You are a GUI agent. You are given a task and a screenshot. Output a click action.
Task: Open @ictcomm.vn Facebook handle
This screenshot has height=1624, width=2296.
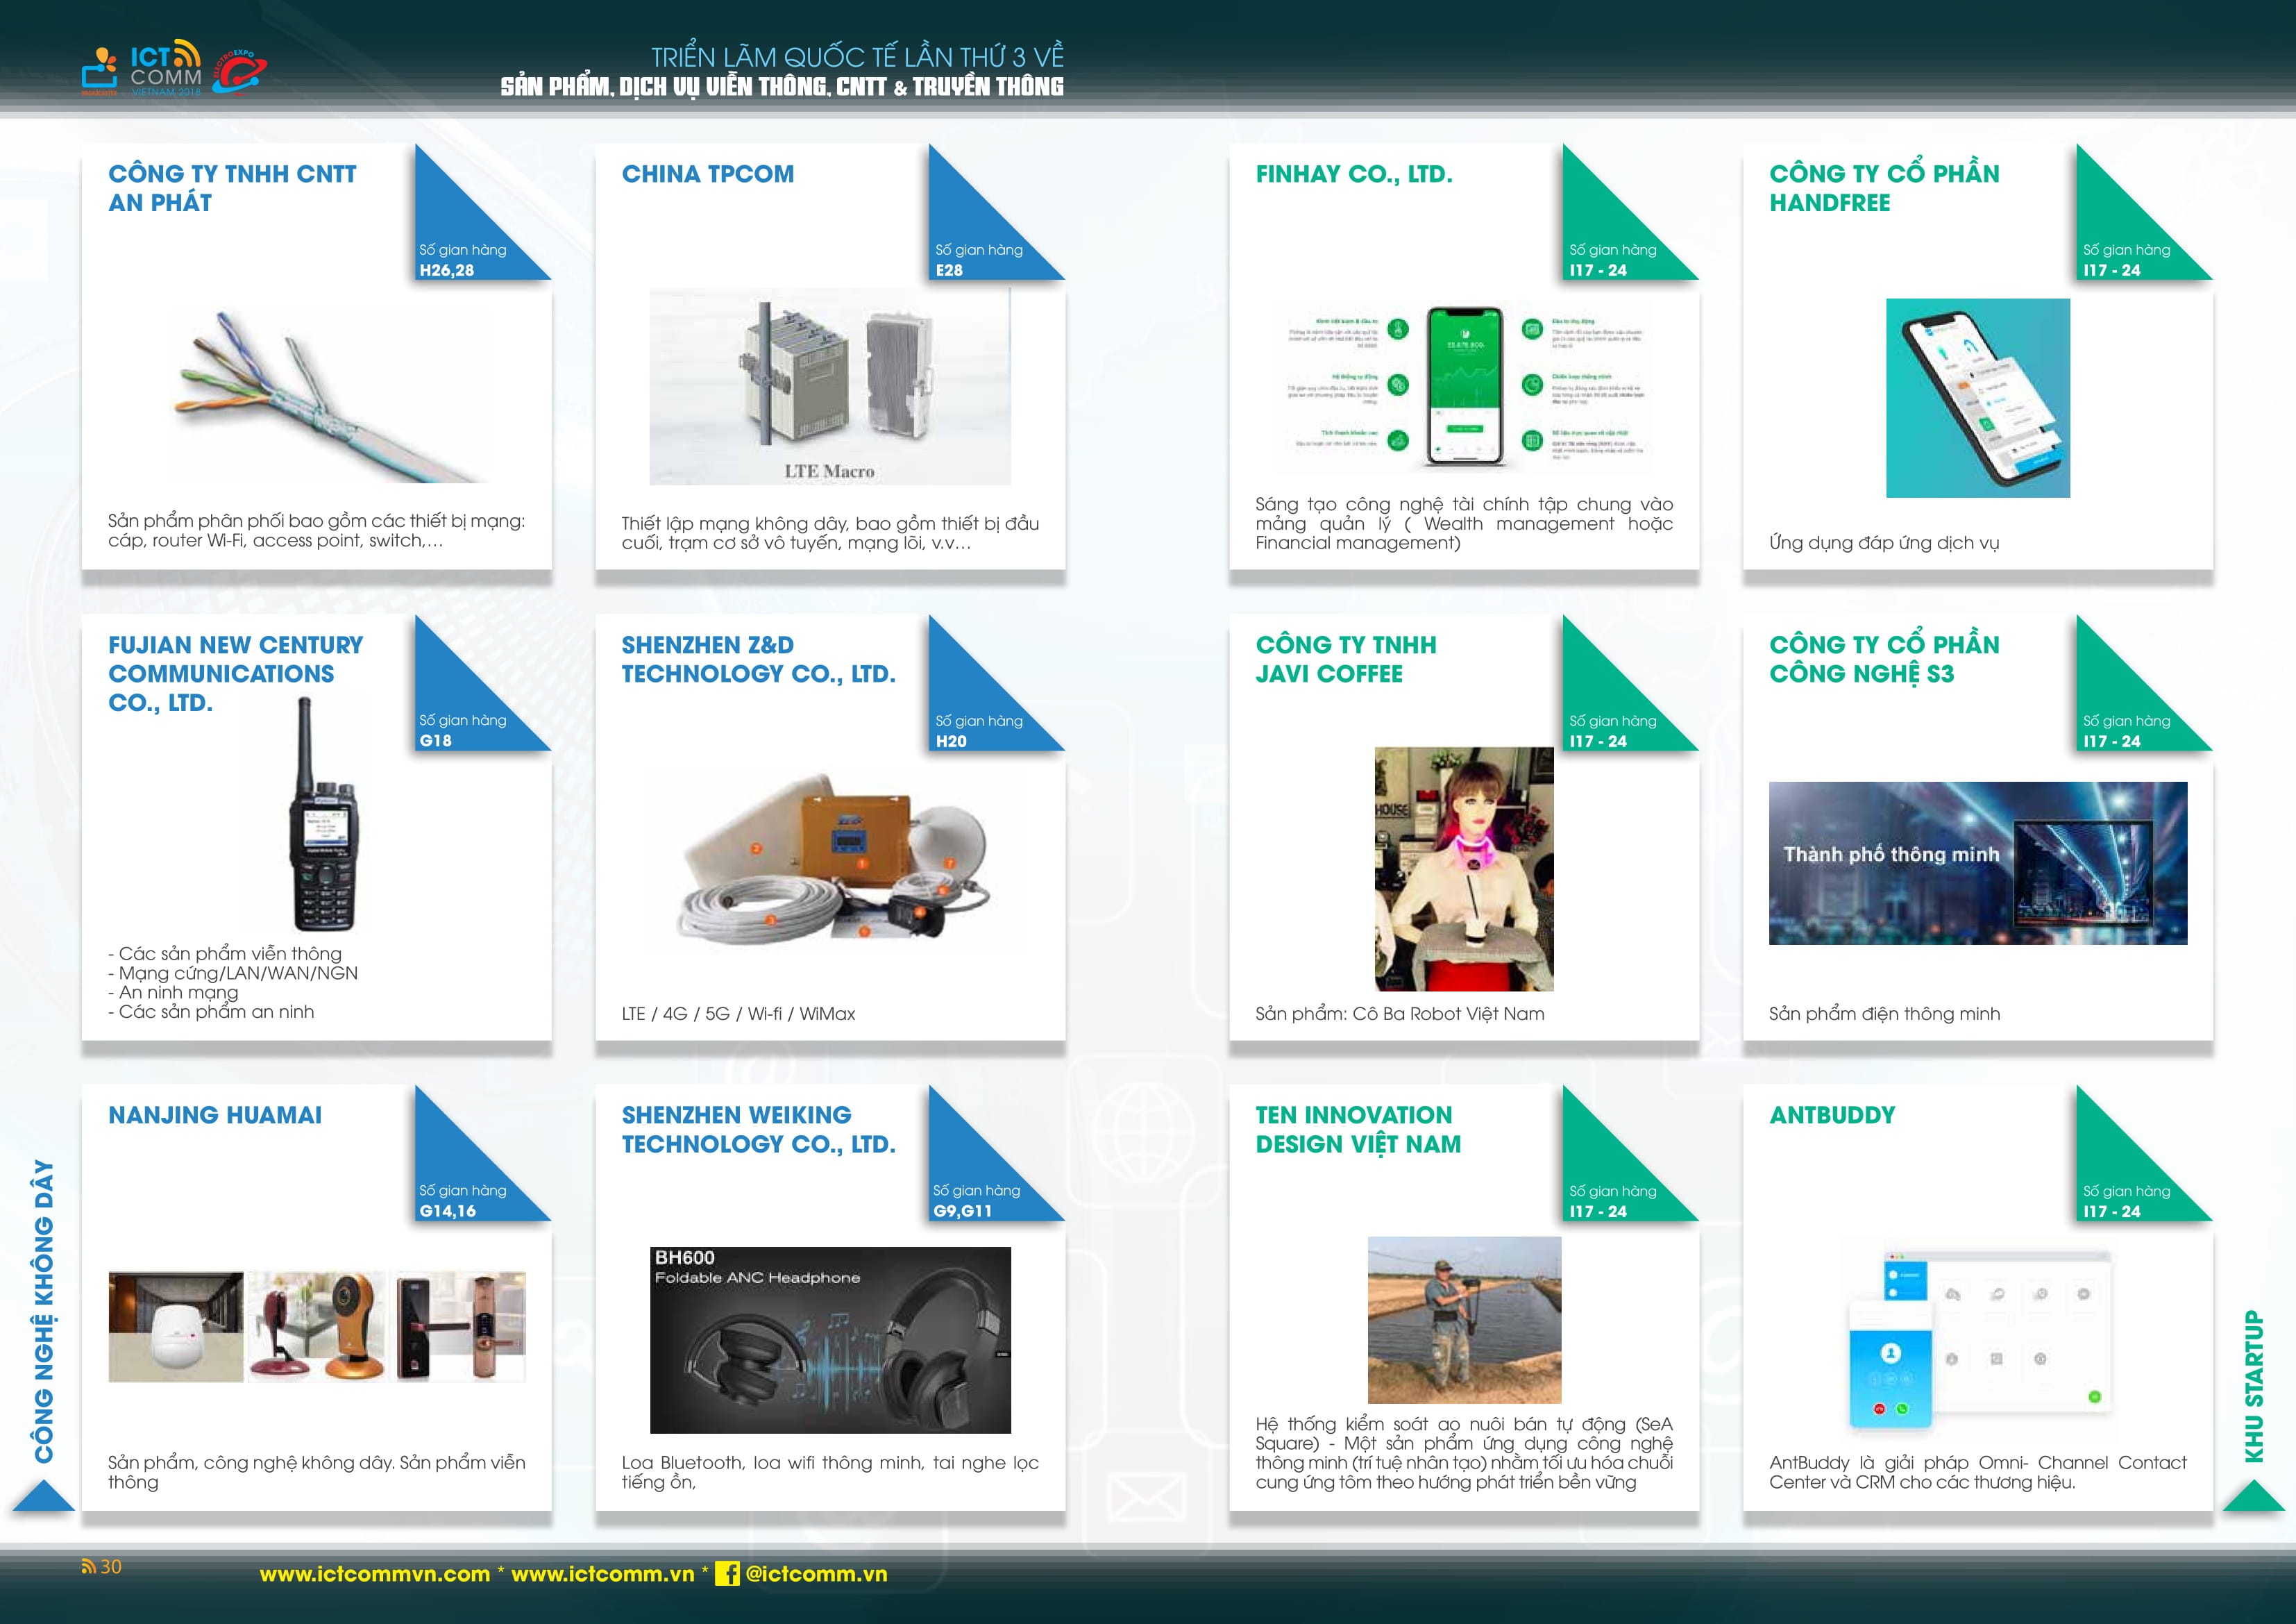(816, 1573)
